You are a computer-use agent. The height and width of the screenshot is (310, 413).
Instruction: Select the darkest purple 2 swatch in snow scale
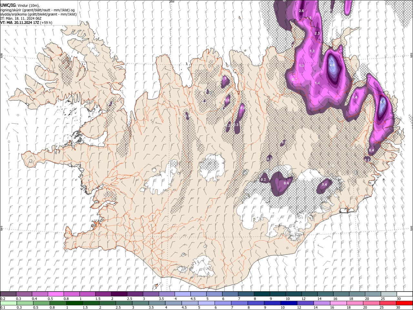[x=119, y=294]
